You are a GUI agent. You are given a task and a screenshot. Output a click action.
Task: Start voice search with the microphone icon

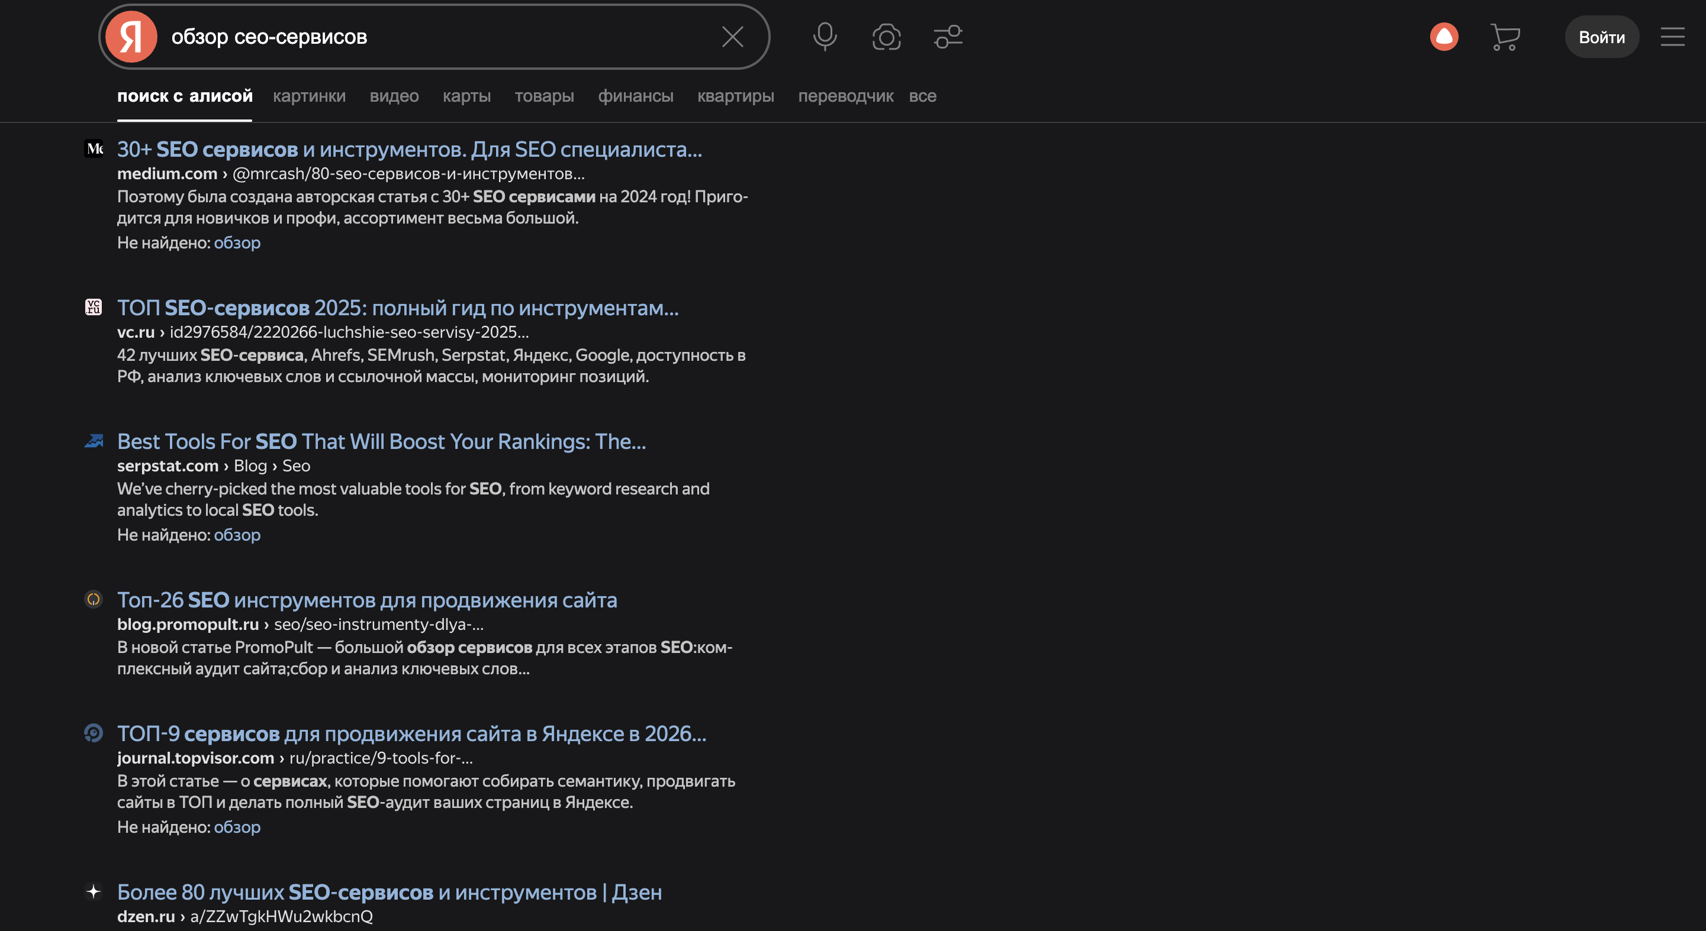coord(825,37)
